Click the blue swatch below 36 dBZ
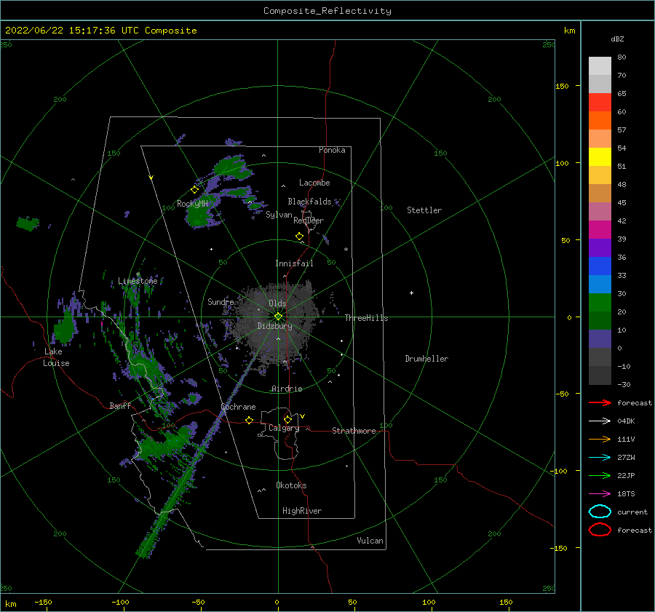Viewport: 655px width, 612px height. pos(600,266)
